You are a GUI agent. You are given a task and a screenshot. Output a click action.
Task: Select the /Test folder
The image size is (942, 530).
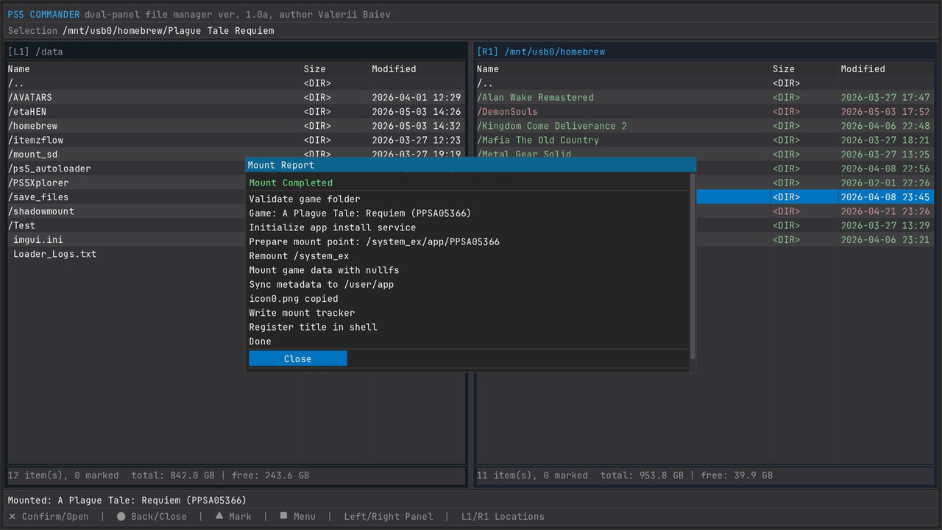click(126, 225)
